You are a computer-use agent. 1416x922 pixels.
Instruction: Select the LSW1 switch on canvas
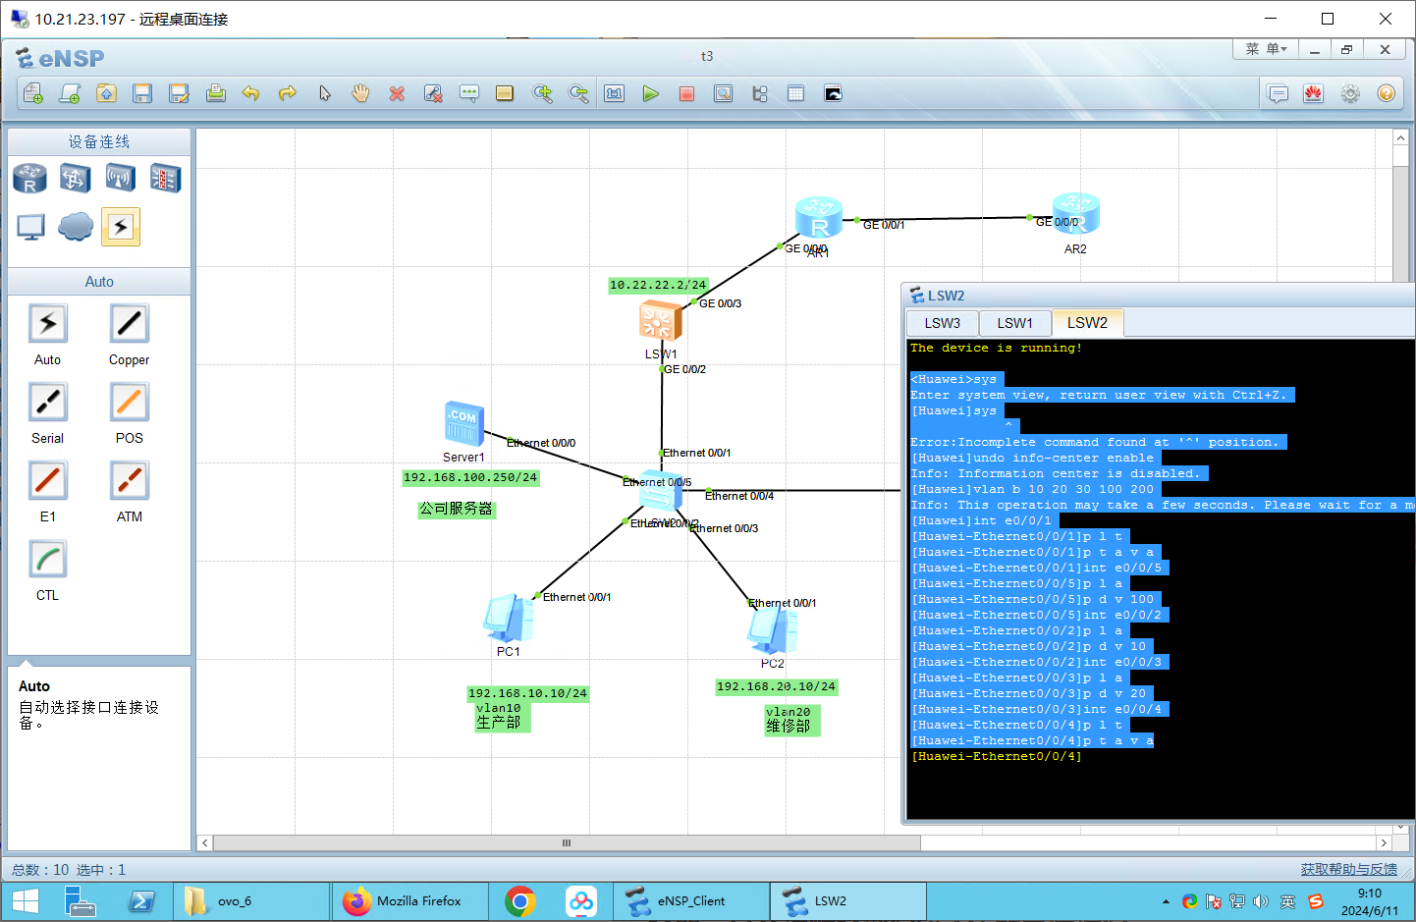tap(660, 321)
